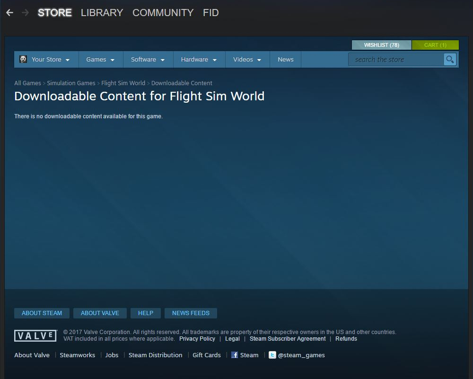View the Cart (1) button

coord(435,45)
